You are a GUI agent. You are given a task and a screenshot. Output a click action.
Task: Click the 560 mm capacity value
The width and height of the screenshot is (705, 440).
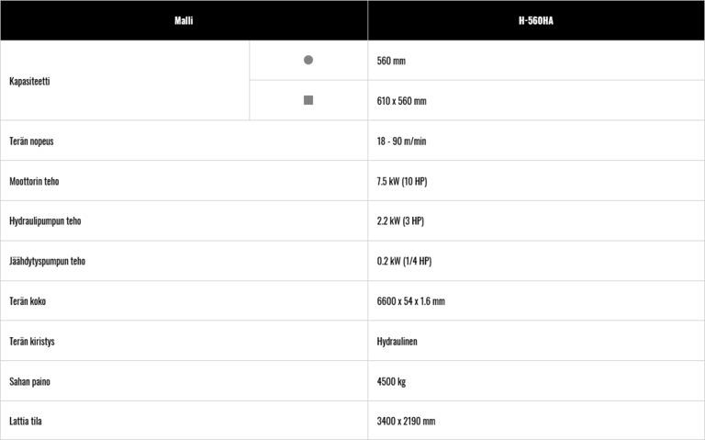pos(391,61)
